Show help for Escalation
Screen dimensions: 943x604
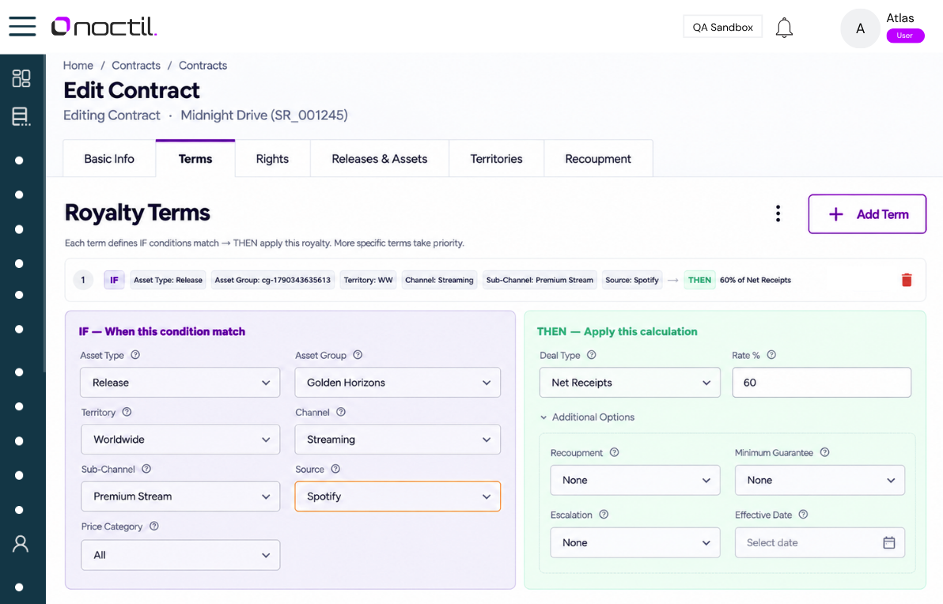click(604, 515)
